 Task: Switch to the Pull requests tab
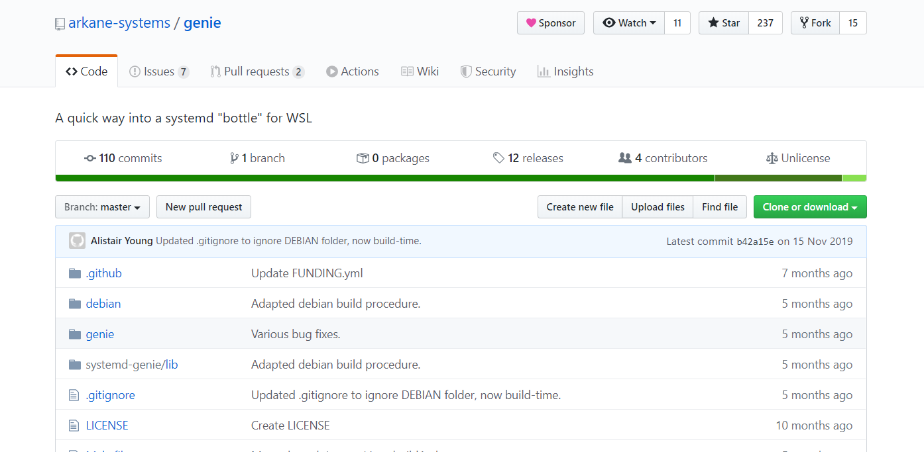tap(257, 71)
